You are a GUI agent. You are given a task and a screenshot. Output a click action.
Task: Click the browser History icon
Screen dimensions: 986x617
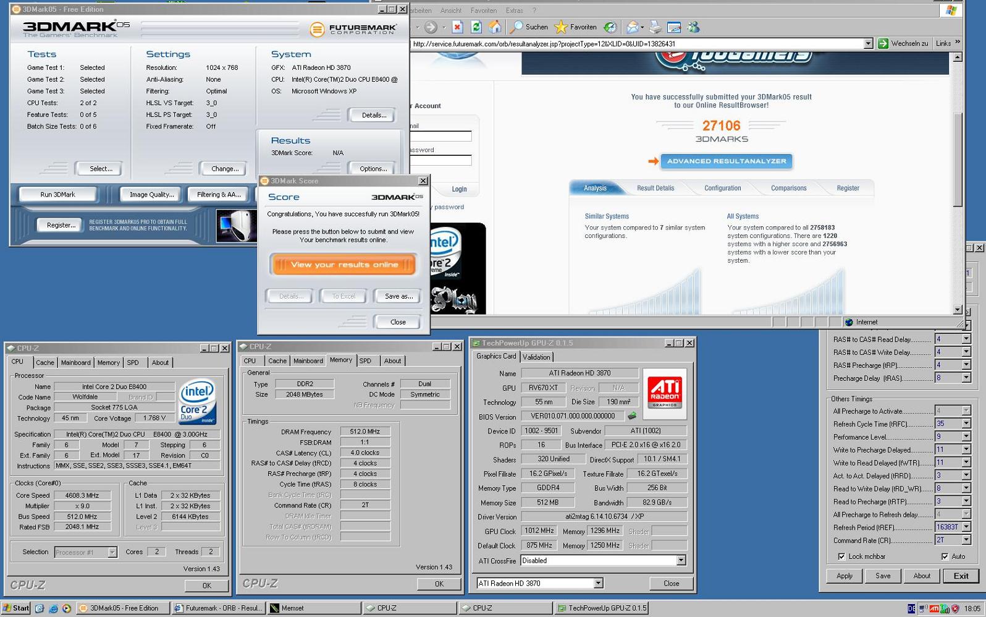610,27
